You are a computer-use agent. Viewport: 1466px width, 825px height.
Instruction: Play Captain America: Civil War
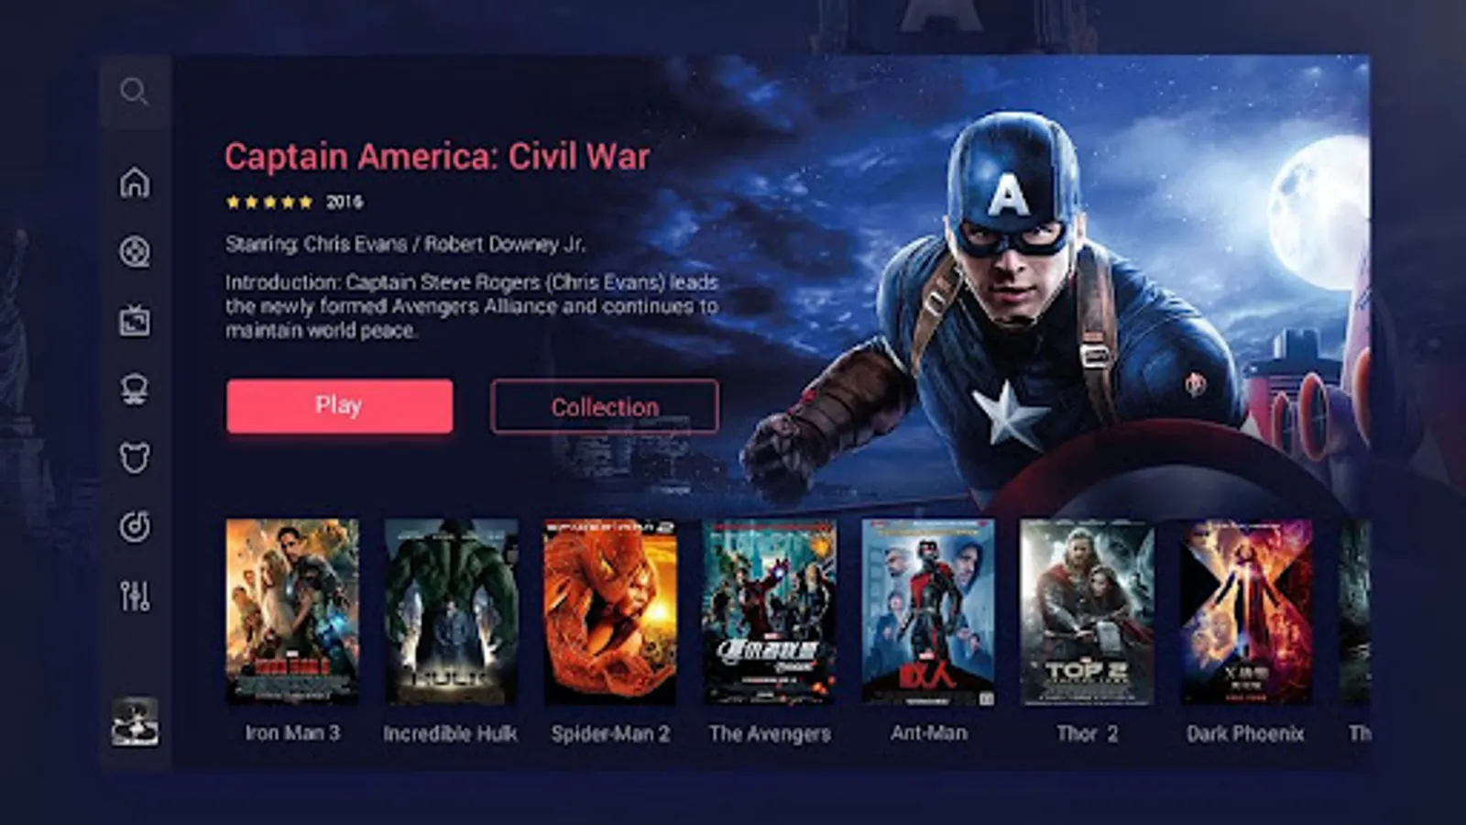(x=339, y=405)
